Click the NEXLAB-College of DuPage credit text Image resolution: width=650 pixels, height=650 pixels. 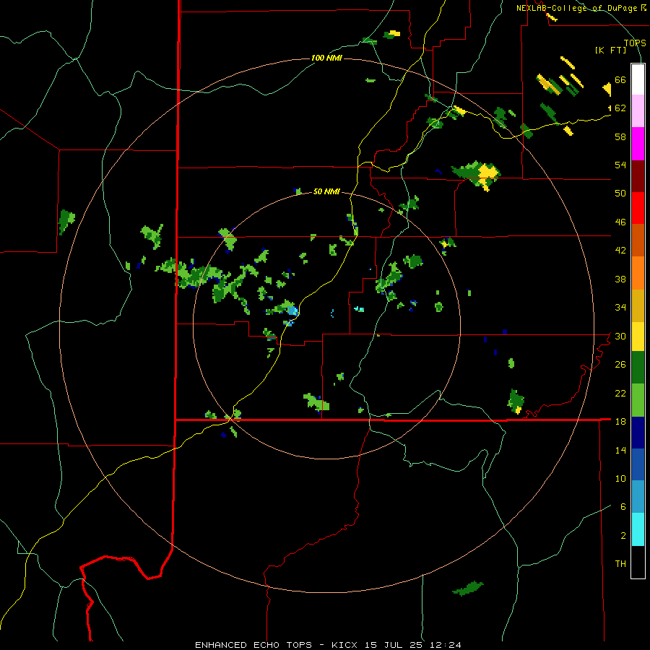tap(577, 8)
